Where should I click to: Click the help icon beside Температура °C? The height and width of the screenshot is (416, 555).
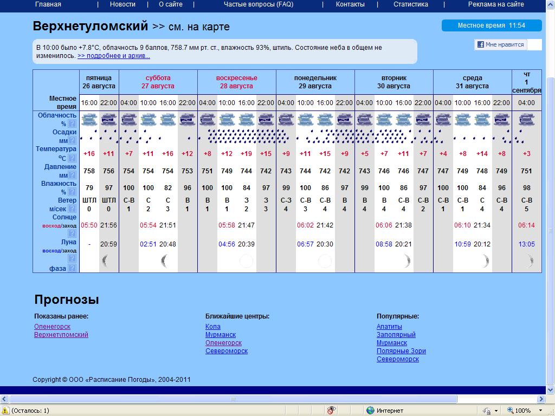point(72,158)
